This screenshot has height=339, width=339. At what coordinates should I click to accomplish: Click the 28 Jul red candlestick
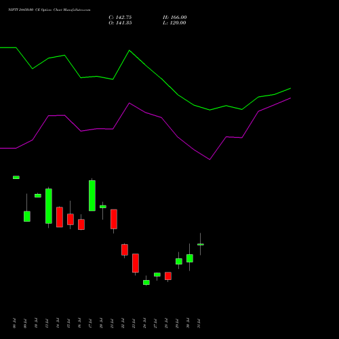(168, 276)
